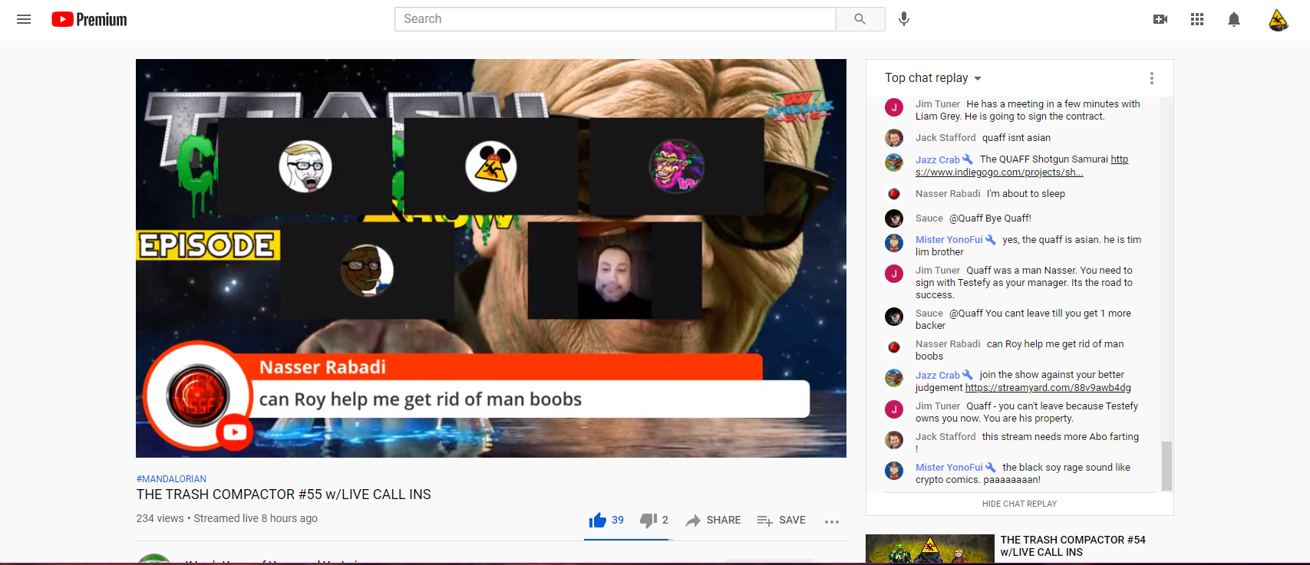Open the streamyard.com link in chat
Image resolution: width=1310 pixels, height=565 pixels.
pos(1048,388)
